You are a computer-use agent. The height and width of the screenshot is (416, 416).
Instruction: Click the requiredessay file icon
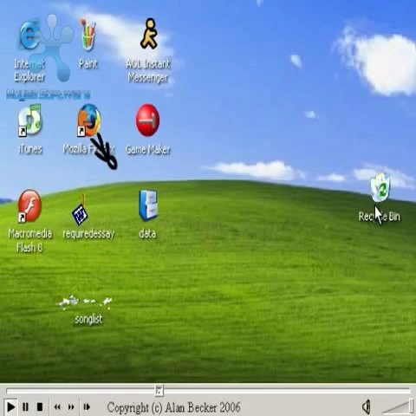pos(80,211)
